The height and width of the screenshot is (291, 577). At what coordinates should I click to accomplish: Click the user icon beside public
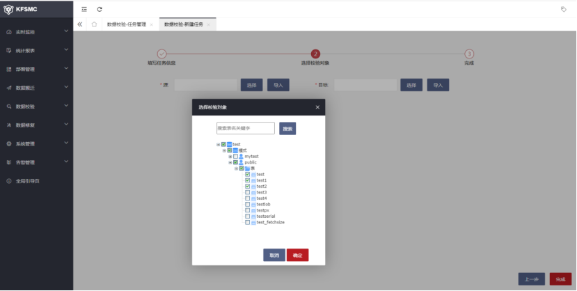click(241, 162)
